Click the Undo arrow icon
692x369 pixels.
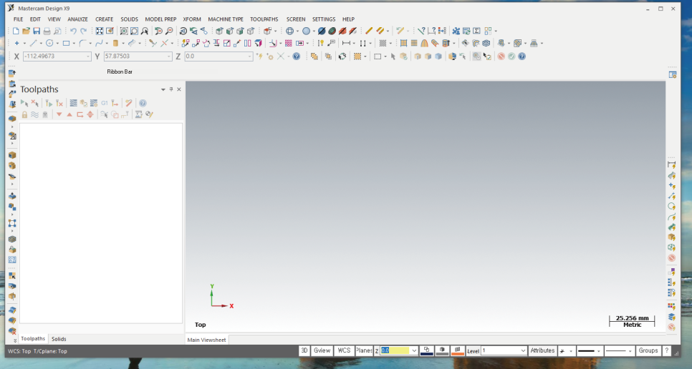(x=73, y=31)
